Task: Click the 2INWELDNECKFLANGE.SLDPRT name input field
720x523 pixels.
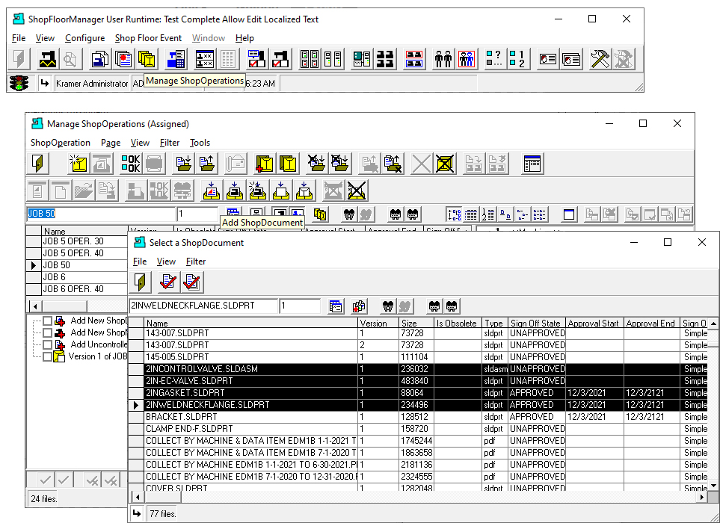Action: point(203,306)
